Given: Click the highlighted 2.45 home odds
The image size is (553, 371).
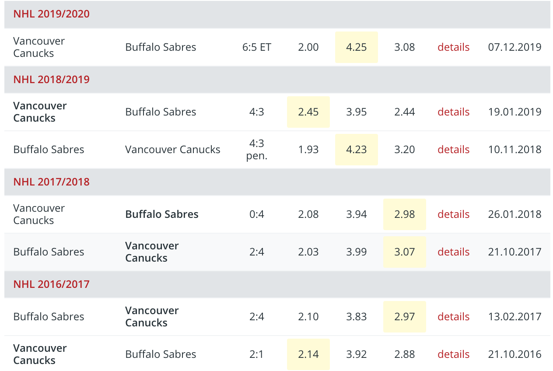Looking at the screenshot, I should (308, 112).
